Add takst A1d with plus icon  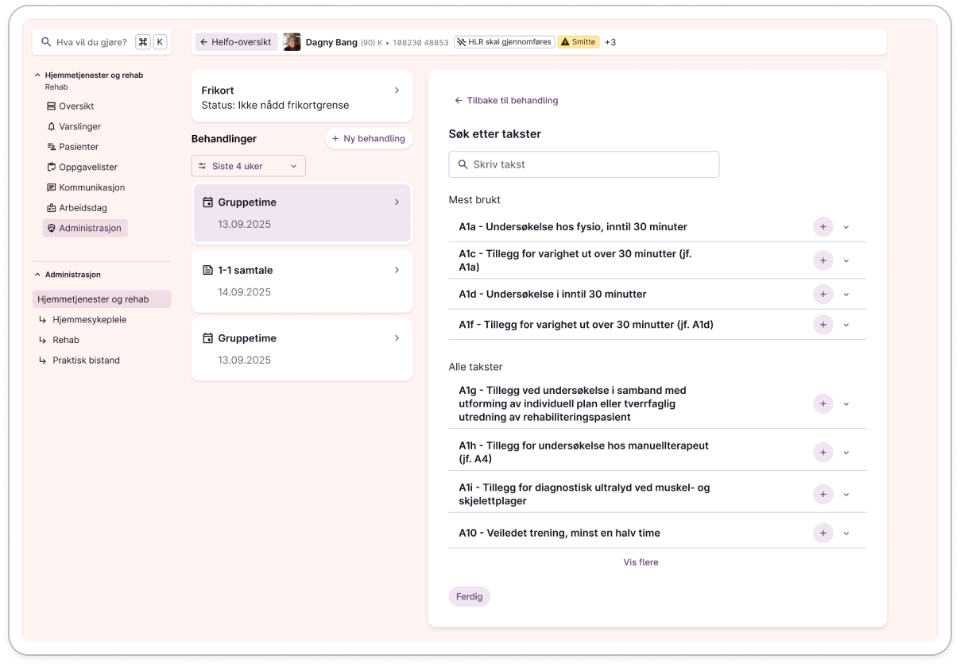(823, 295)
